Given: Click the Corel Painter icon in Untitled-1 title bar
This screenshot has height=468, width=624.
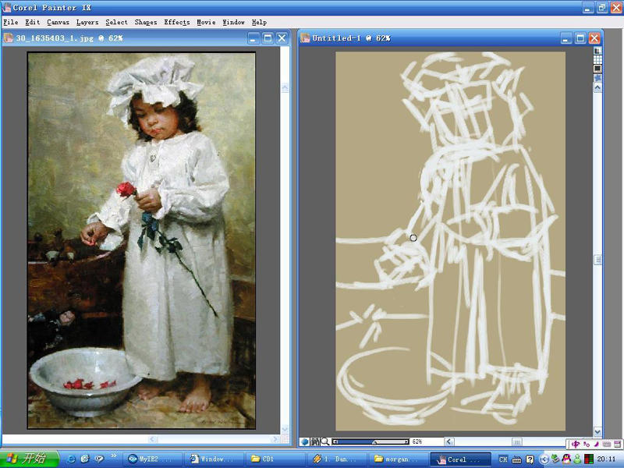Looking at the screenshot, I should click(305, 38).
